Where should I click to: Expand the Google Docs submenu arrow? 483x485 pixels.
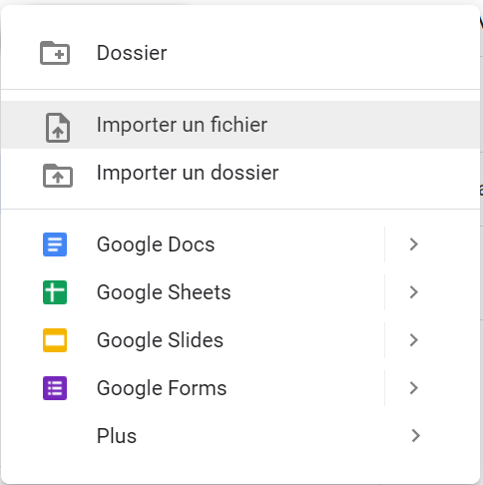point(414,244)
